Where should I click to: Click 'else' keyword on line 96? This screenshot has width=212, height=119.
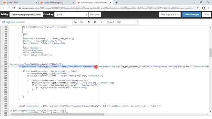click(x=25, y=34)
